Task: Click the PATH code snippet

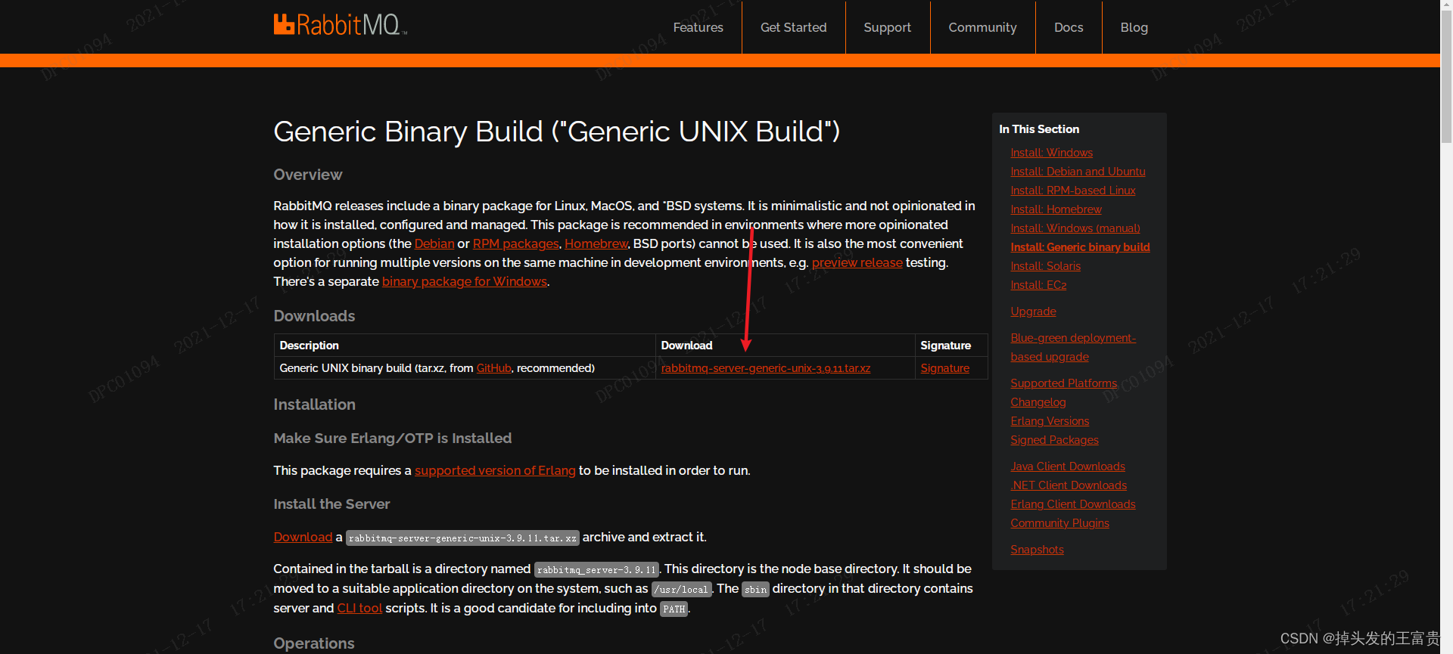Action: point(674,609)
